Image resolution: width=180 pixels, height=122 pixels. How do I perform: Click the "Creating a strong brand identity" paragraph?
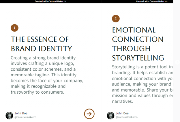pyautogui.click(x=47, y=75)
